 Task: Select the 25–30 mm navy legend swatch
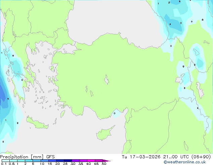coord(68,161)
